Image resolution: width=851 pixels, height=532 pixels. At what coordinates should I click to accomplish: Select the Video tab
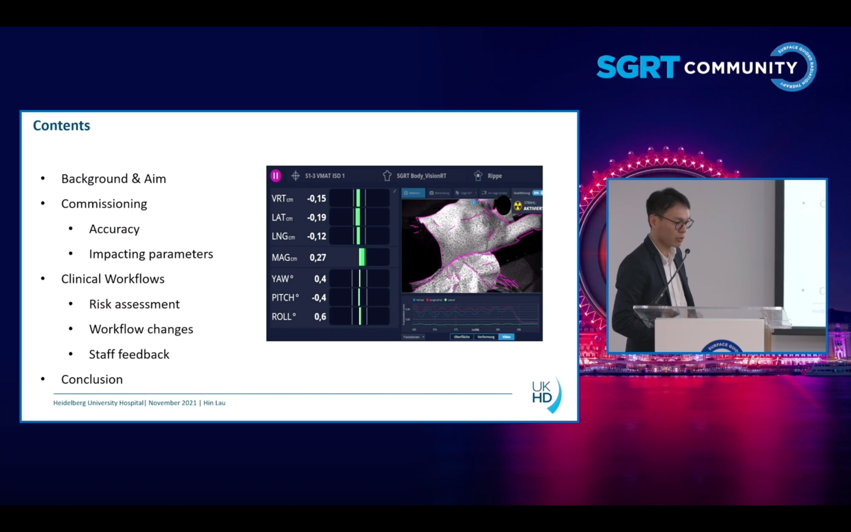[x=506, y=337]
